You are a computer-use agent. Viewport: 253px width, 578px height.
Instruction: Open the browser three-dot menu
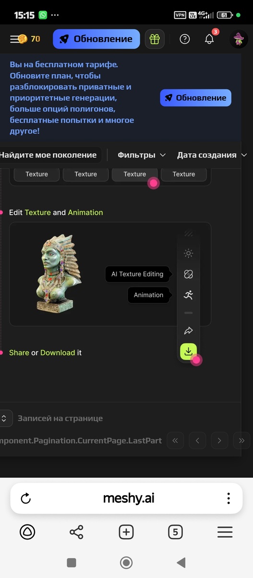point(229,498)
